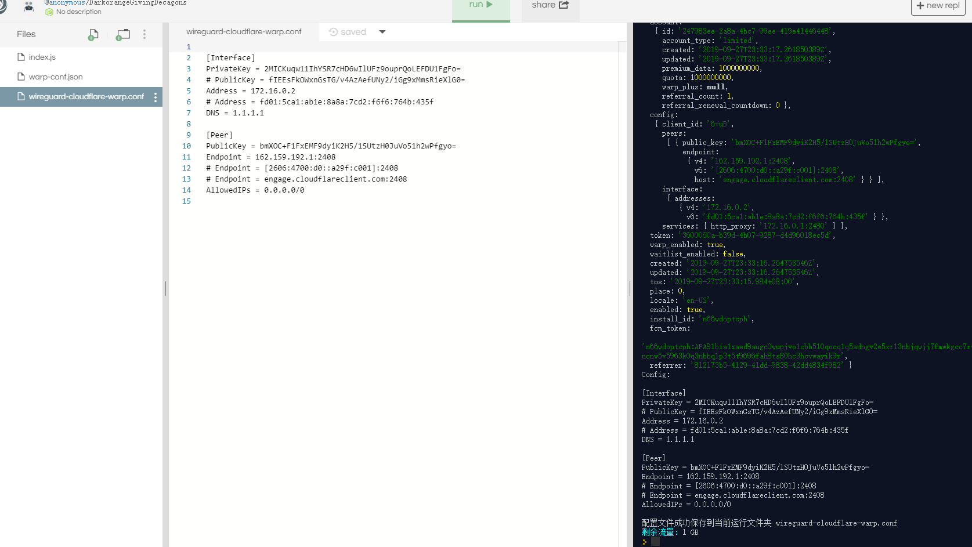The image size is (972, 547).
Task: Open options menu for wireguard-cloudflare-warp.conf file
Action: coord(155,97)
